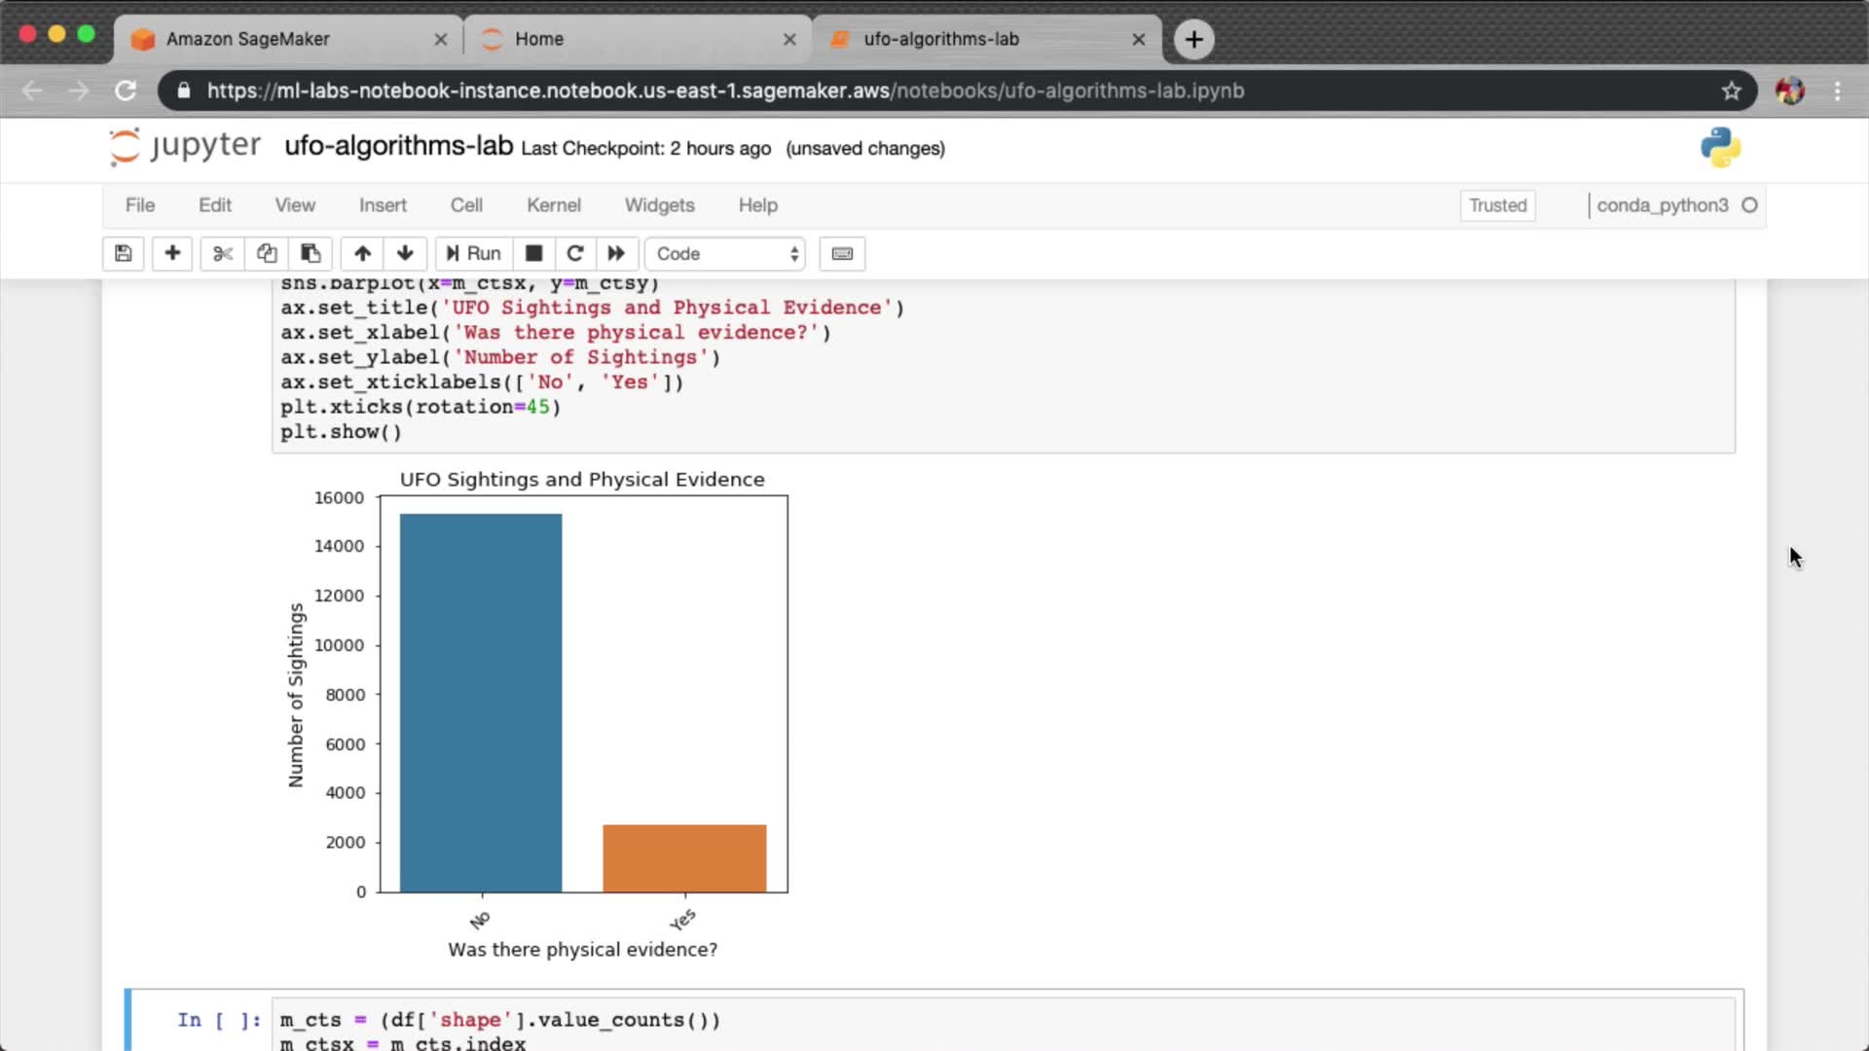Toggle the Trusted notebook indicator
Image resolution: width=1869 pixels, height=1051 pixels.
(1497, 205)
